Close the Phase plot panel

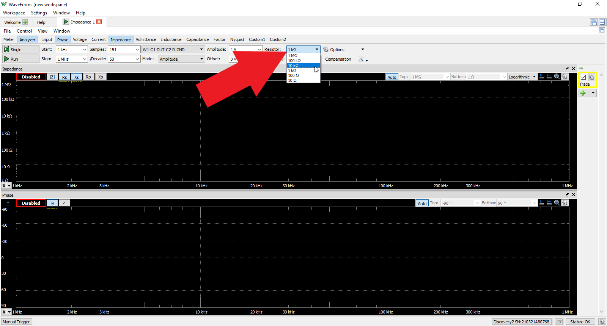(574, 195)
